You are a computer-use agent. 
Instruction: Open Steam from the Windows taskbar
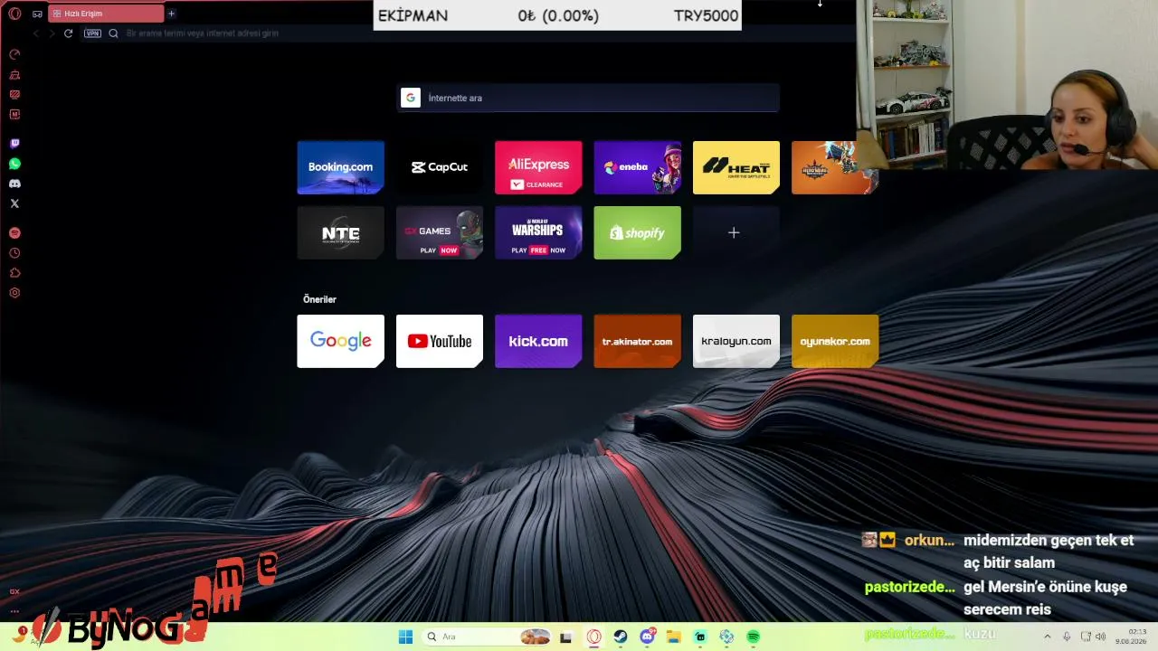tap(621, 637)
